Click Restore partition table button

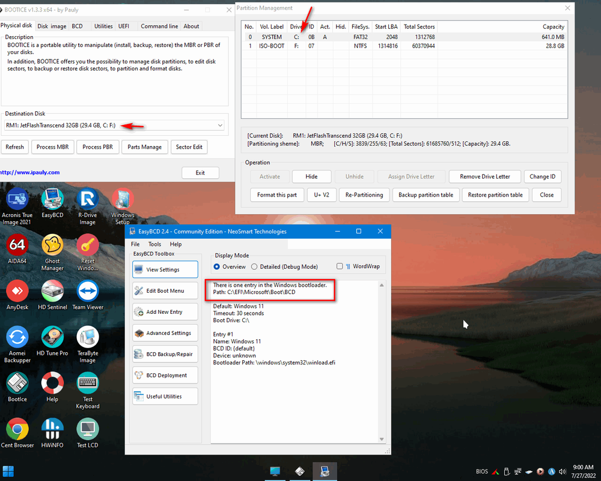click(x=495, y=195)
